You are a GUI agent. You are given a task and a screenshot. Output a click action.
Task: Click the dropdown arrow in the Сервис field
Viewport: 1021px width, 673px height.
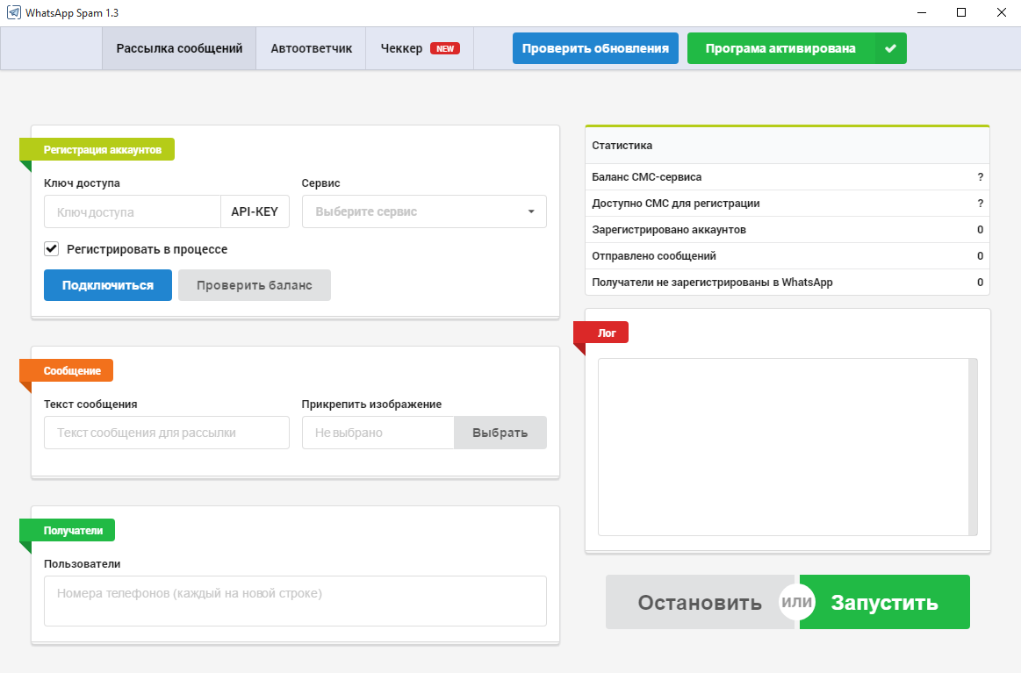click(x=531, y=212)
